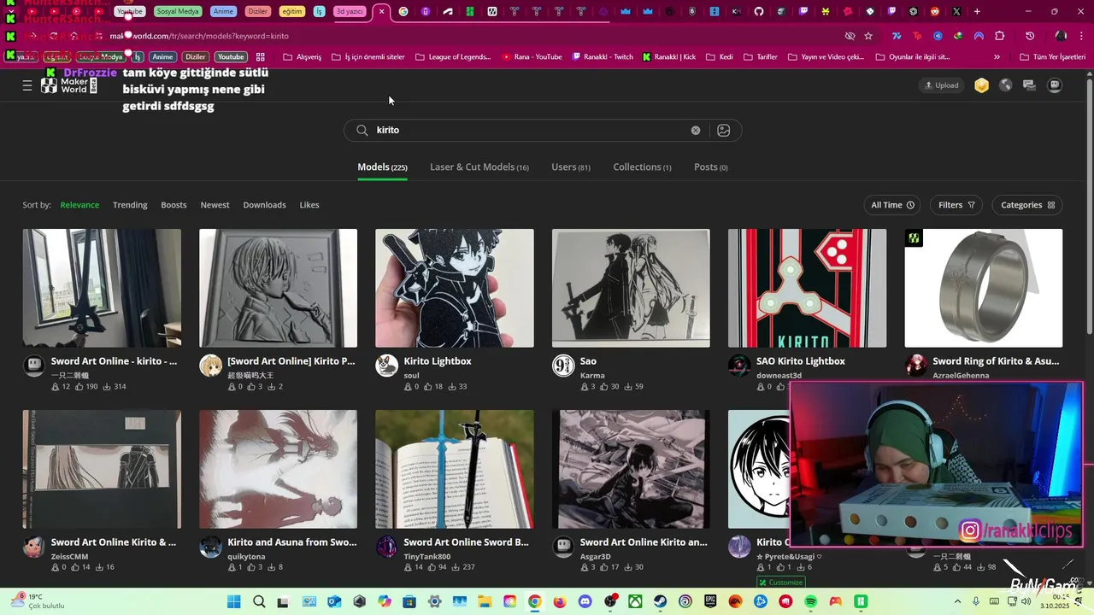Select Sosyal Medya tab group
The width and height of the screenshot is (1094, 615).
[x=177, y=11]
